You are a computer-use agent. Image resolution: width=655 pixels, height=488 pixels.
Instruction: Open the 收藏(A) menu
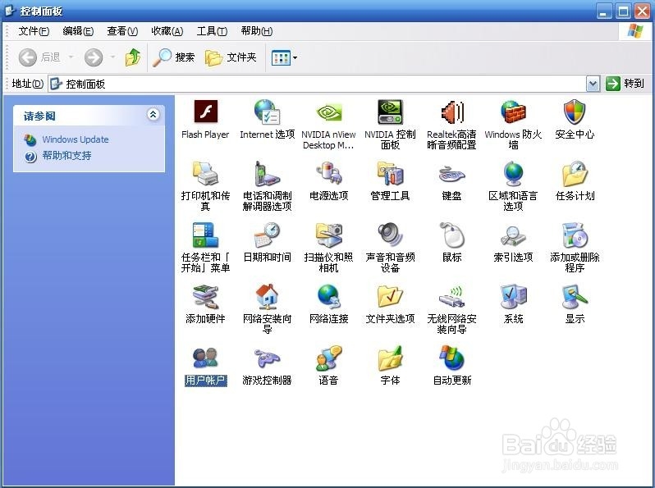(x=167, y=31)
